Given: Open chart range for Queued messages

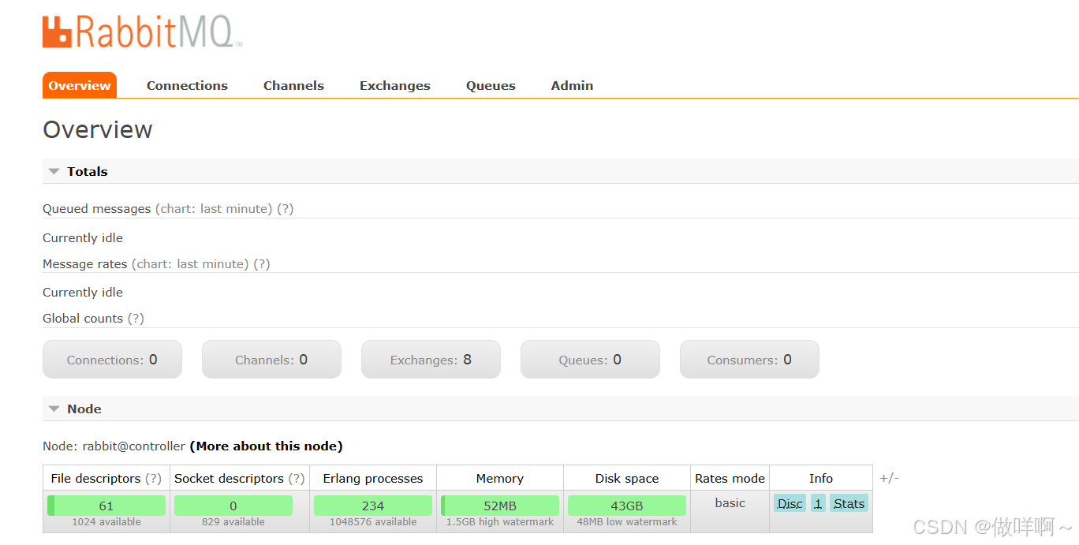Looking at the screenshot, I should pos(214,209).
